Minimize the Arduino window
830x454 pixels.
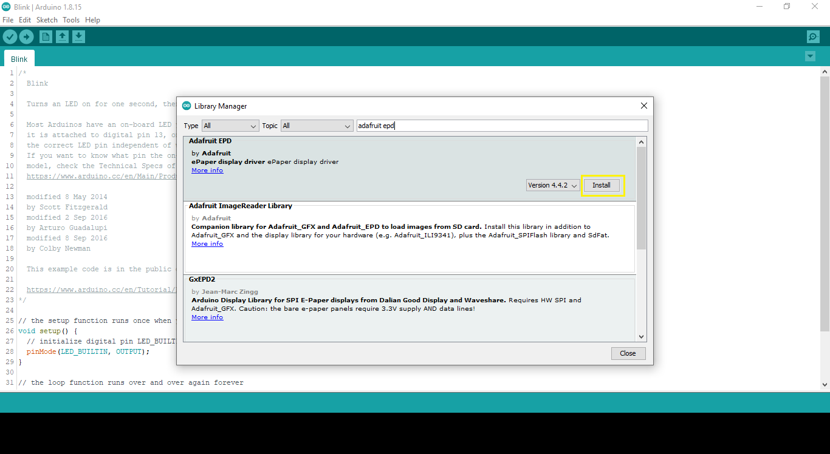[759, 6]
